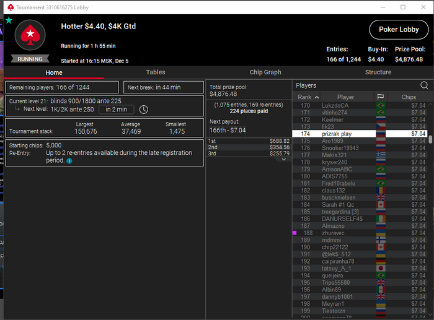
Task: Sort by the Player column header
Action: [x=345, y=97]
